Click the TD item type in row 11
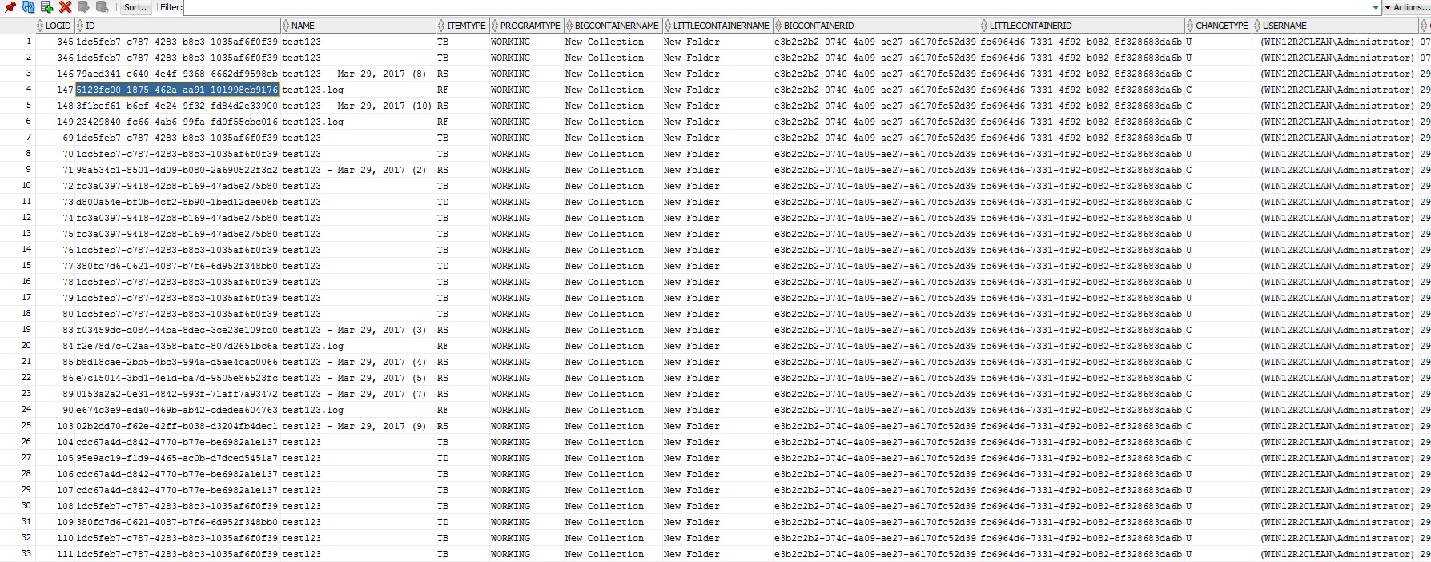This screenshot has width=1431, height=562. 462,202
